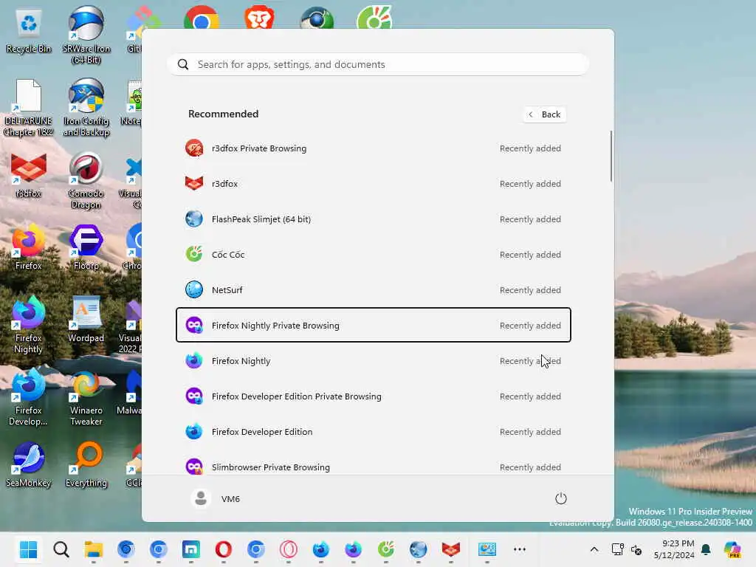Viewport: 756px width, 567px height.
Task: Select the Comodo Dragon desktop shortcut
Action: 86,181
